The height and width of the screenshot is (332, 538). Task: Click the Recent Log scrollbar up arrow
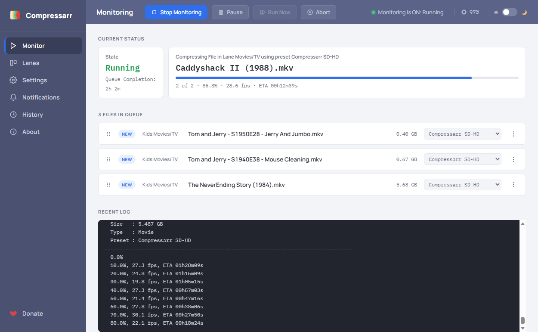[523, 224]
